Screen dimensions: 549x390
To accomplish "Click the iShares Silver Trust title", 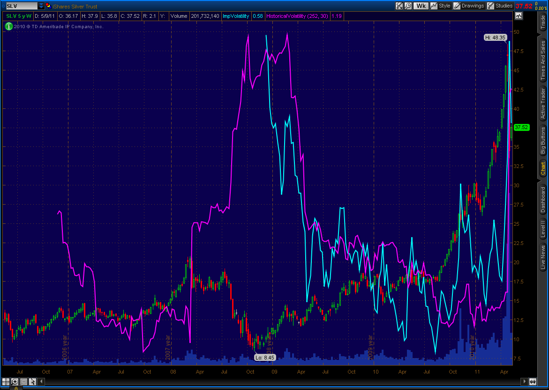I will [x=75, y=6].
